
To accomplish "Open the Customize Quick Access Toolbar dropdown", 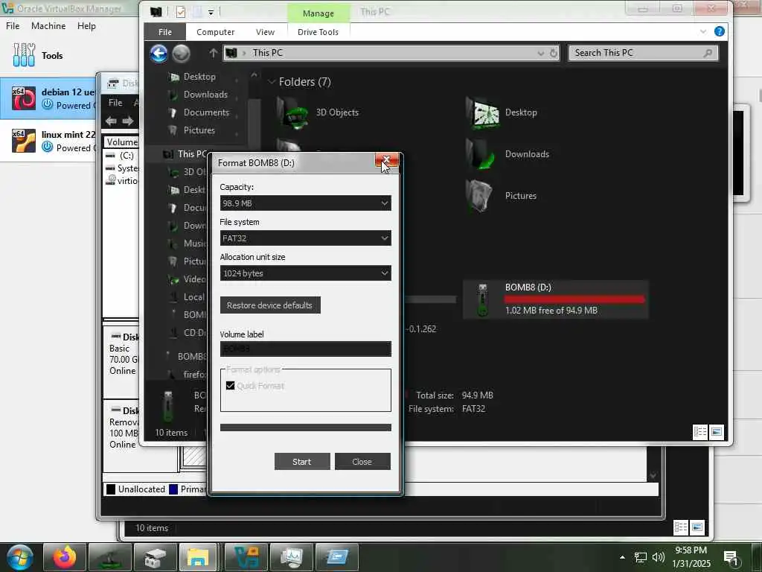I will click(211, 12).
